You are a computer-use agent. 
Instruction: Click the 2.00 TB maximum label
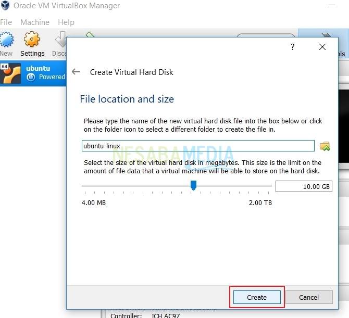(260, 203)
